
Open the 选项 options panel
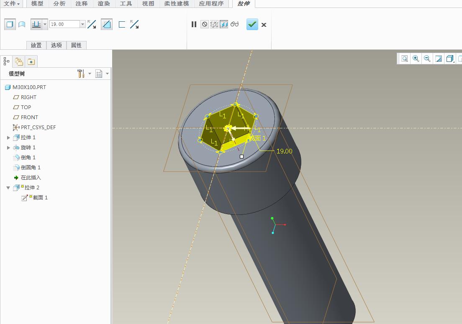pos(56,45)
